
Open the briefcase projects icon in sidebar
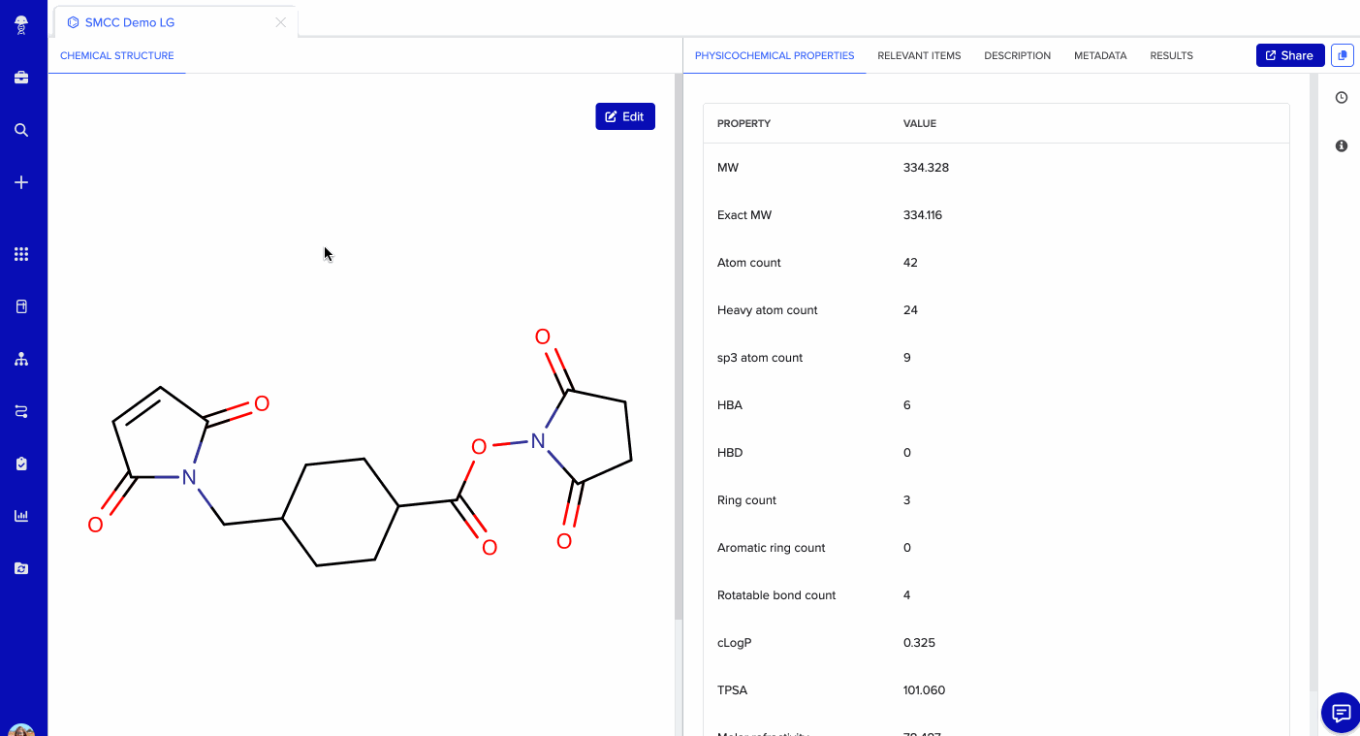pyautogui.click(x=21, y=78)
